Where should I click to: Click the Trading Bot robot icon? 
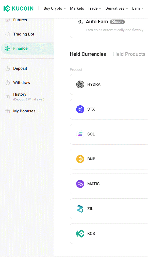tap(8, 34)
